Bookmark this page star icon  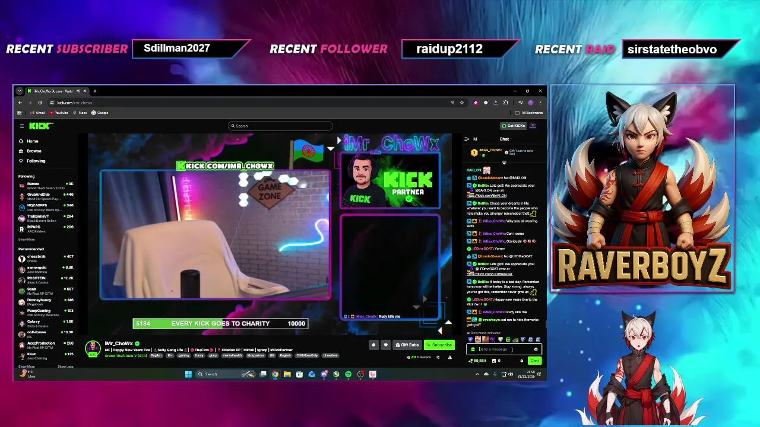pos(461,103)
